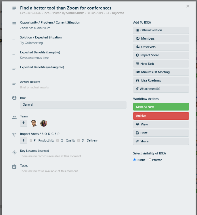Click the plus button to add team member
The width and height of the screenshot is (197, 215).
click(24, 123)
